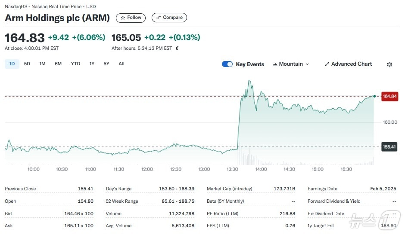Click the Bid value 164.46 x 100
This screenshot has height=235, width=405.
point(79,214)
